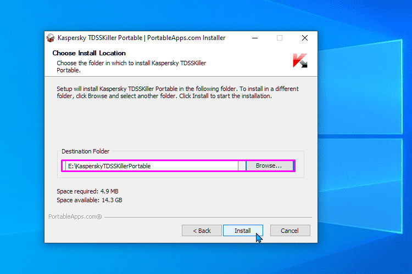Click the PortableApps.com® branding text
The width and height of the screenshot is (412, 274).
pyautogui.click(x=75, y=216)
